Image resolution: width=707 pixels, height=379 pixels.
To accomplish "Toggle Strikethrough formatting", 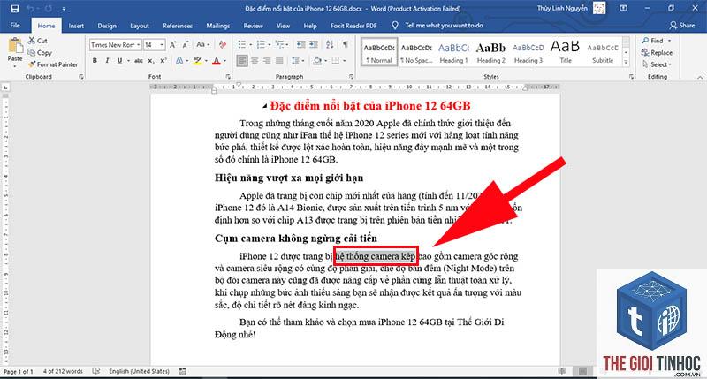I will pyautogui.click(x=139, y=60).
